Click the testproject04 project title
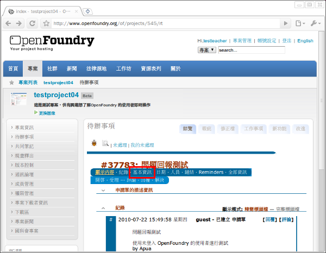This screenshot has height=253, width=326. click(x=56, y=95)
